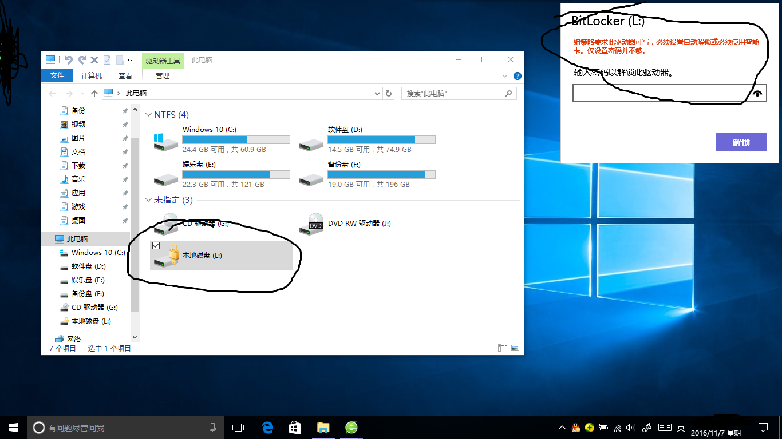Screen dimensions: 782x439
Task: Expand the ribbon with the chevron
Action: 505,75
